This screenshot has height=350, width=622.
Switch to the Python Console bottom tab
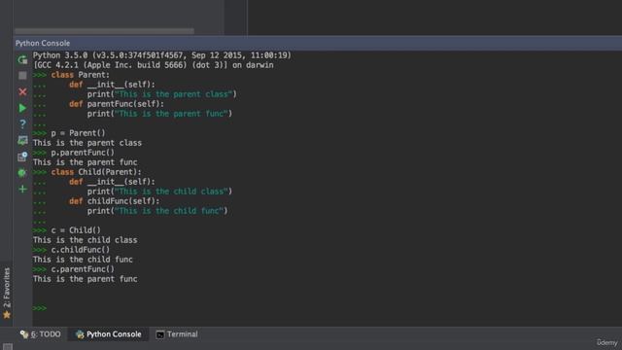click(x=108, y=334)
